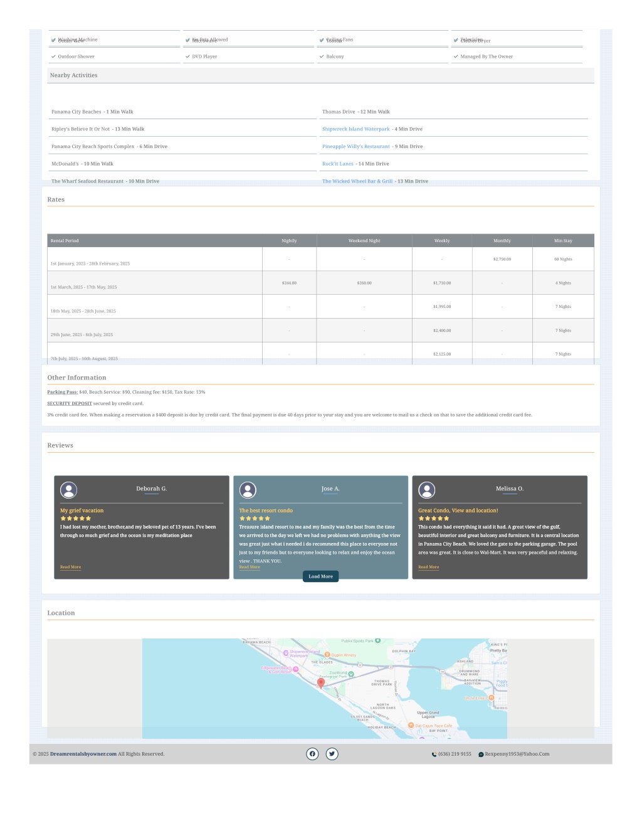Click the Dat Cajun Place Cafe map pin
Screen dimensions: 642x831
pos(411,726)
